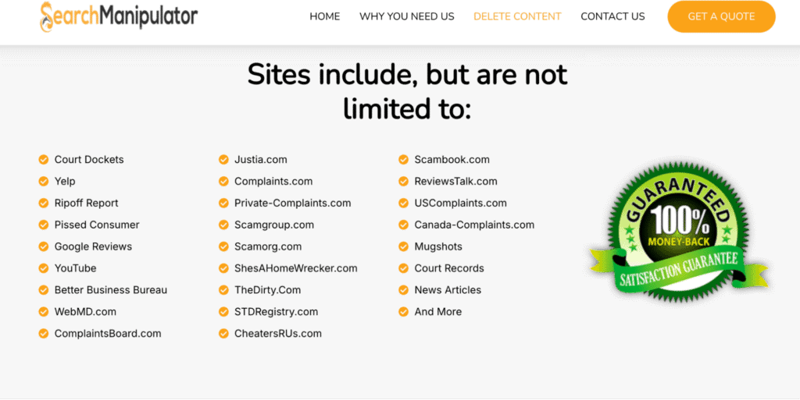Click the checkmark beside And More

[404, 312]
